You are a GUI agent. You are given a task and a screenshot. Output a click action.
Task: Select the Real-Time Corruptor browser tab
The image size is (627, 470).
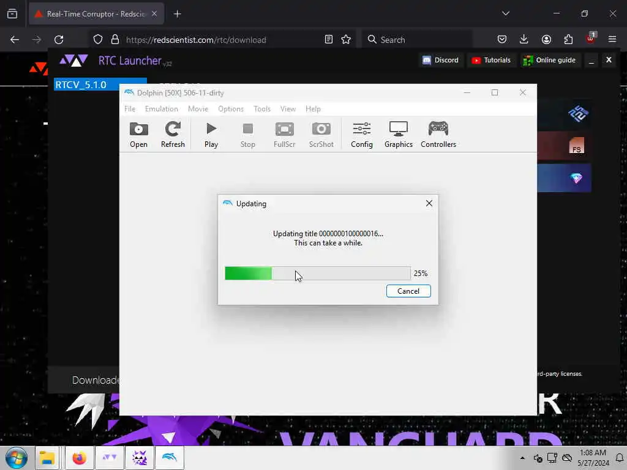click(96, 14)
